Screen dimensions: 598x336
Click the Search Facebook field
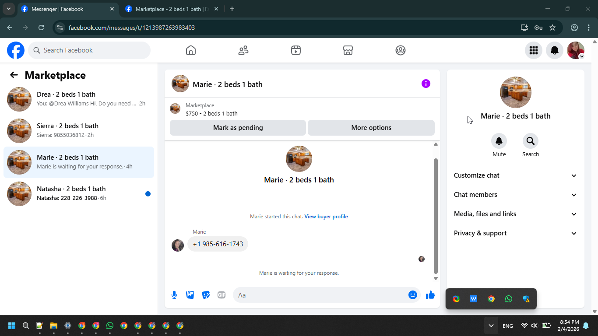(89, 50)
